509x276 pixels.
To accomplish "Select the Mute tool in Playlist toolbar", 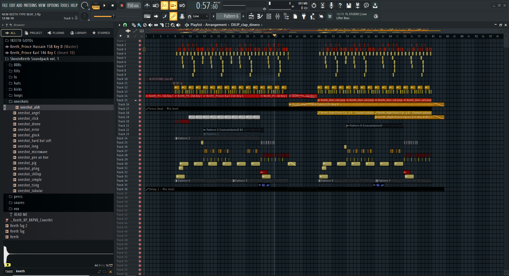I will click(150, 25).
